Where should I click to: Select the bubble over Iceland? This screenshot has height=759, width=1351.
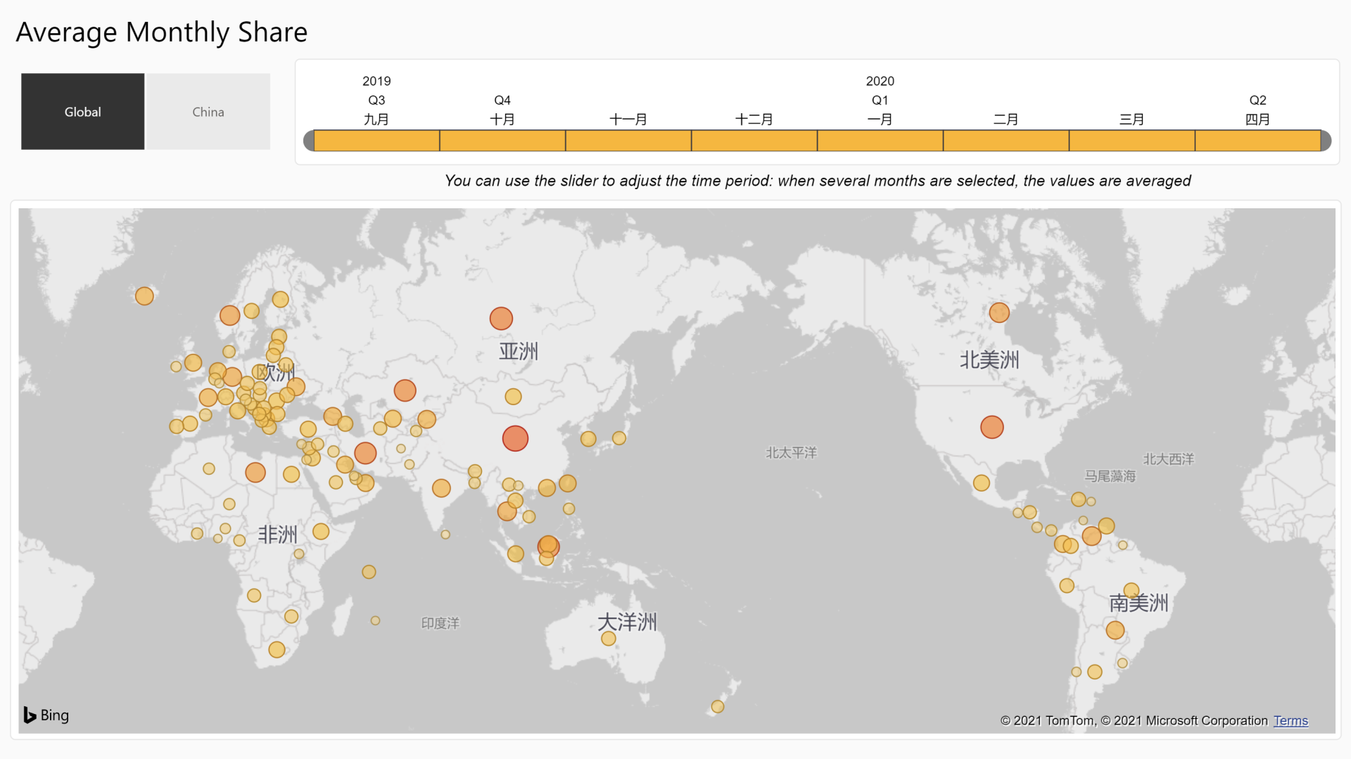[144, 296]
